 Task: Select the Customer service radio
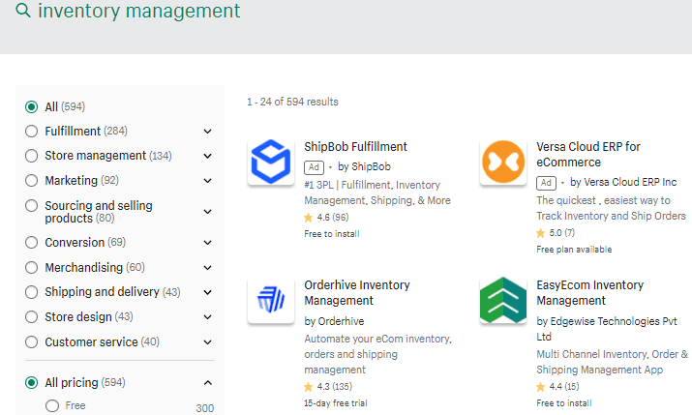(x=31, y=342)
